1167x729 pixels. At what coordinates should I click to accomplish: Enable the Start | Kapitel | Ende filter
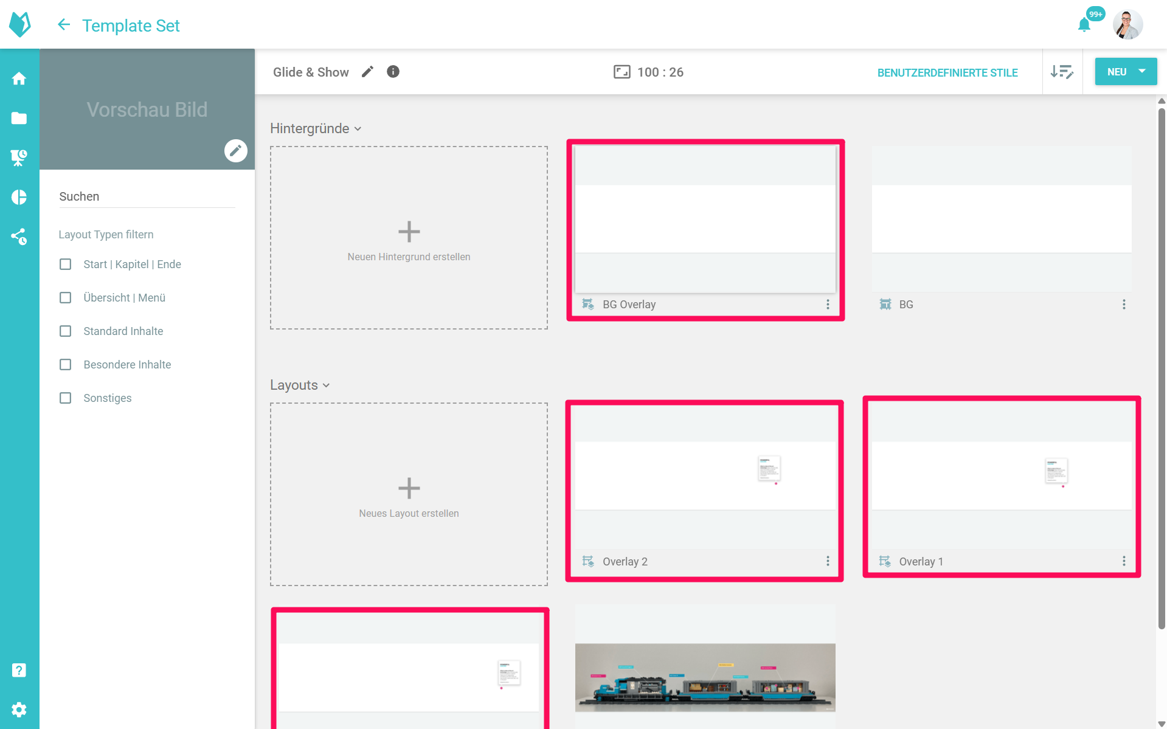click(x=66, y=264)
